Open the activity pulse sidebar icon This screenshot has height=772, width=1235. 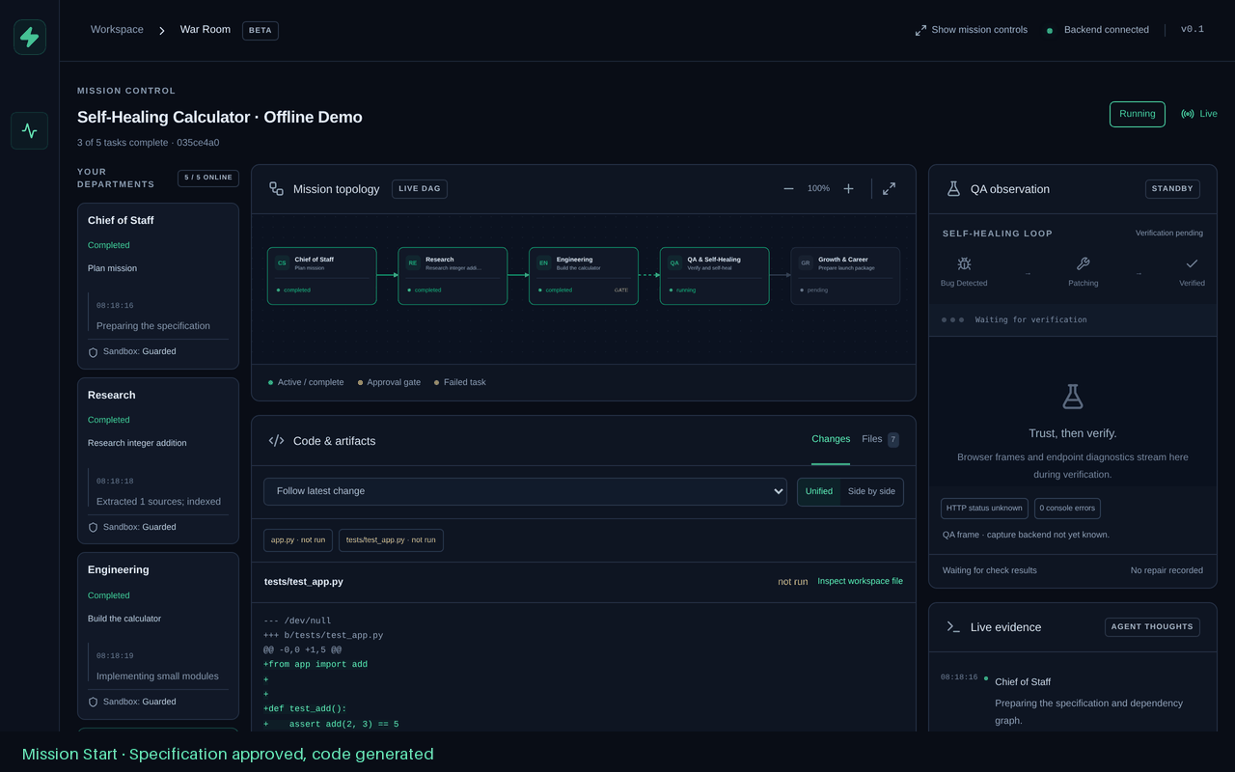click(x=30, y=130)
